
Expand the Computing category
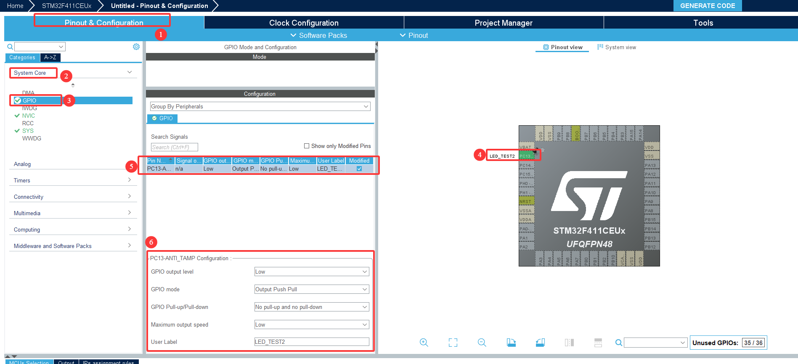(130, 229)
